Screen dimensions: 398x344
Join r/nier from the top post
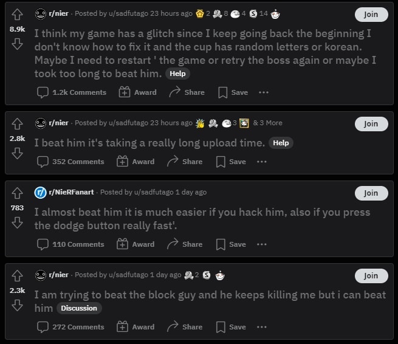click(x=371, y=15)
